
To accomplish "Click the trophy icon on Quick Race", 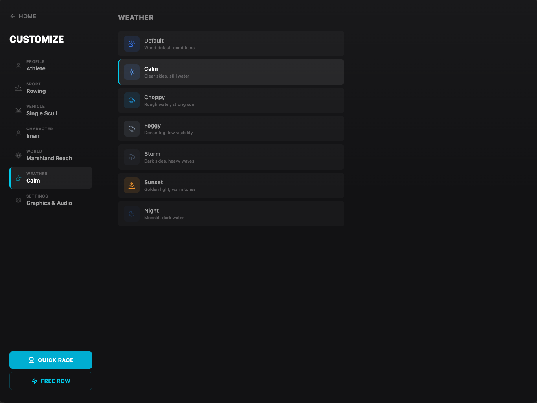I will (31, 360).
